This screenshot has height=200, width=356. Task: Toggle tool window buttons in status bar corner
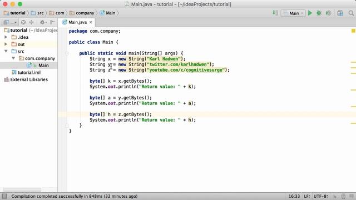click(x=4, y=196)
